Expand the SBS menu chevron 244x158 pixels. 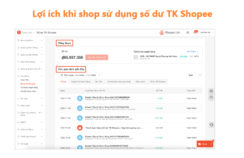[42, 122]
